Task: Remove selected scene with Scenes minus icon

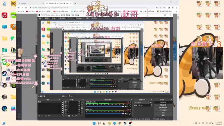Action: click(42, 116)
